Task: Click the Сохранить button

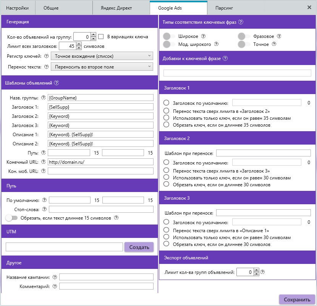Action: pos(297,299)
